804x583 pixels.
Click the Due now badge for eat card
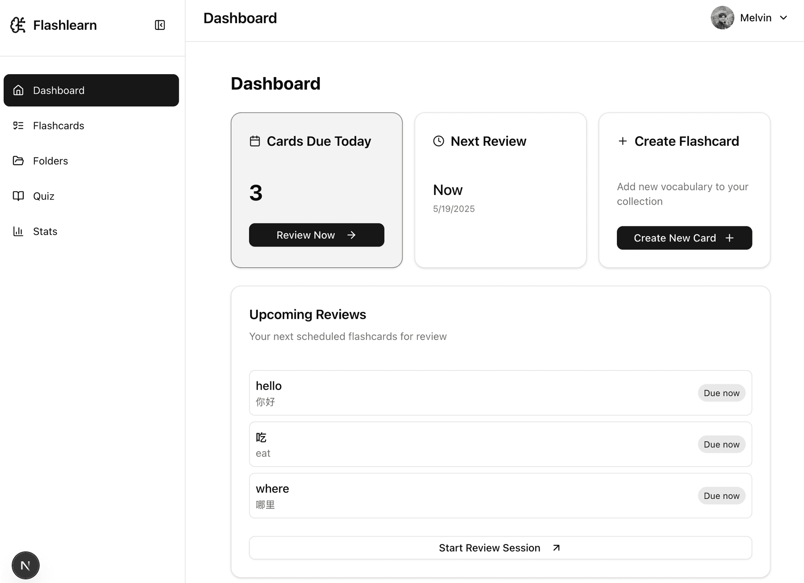(x=721, y=444)
